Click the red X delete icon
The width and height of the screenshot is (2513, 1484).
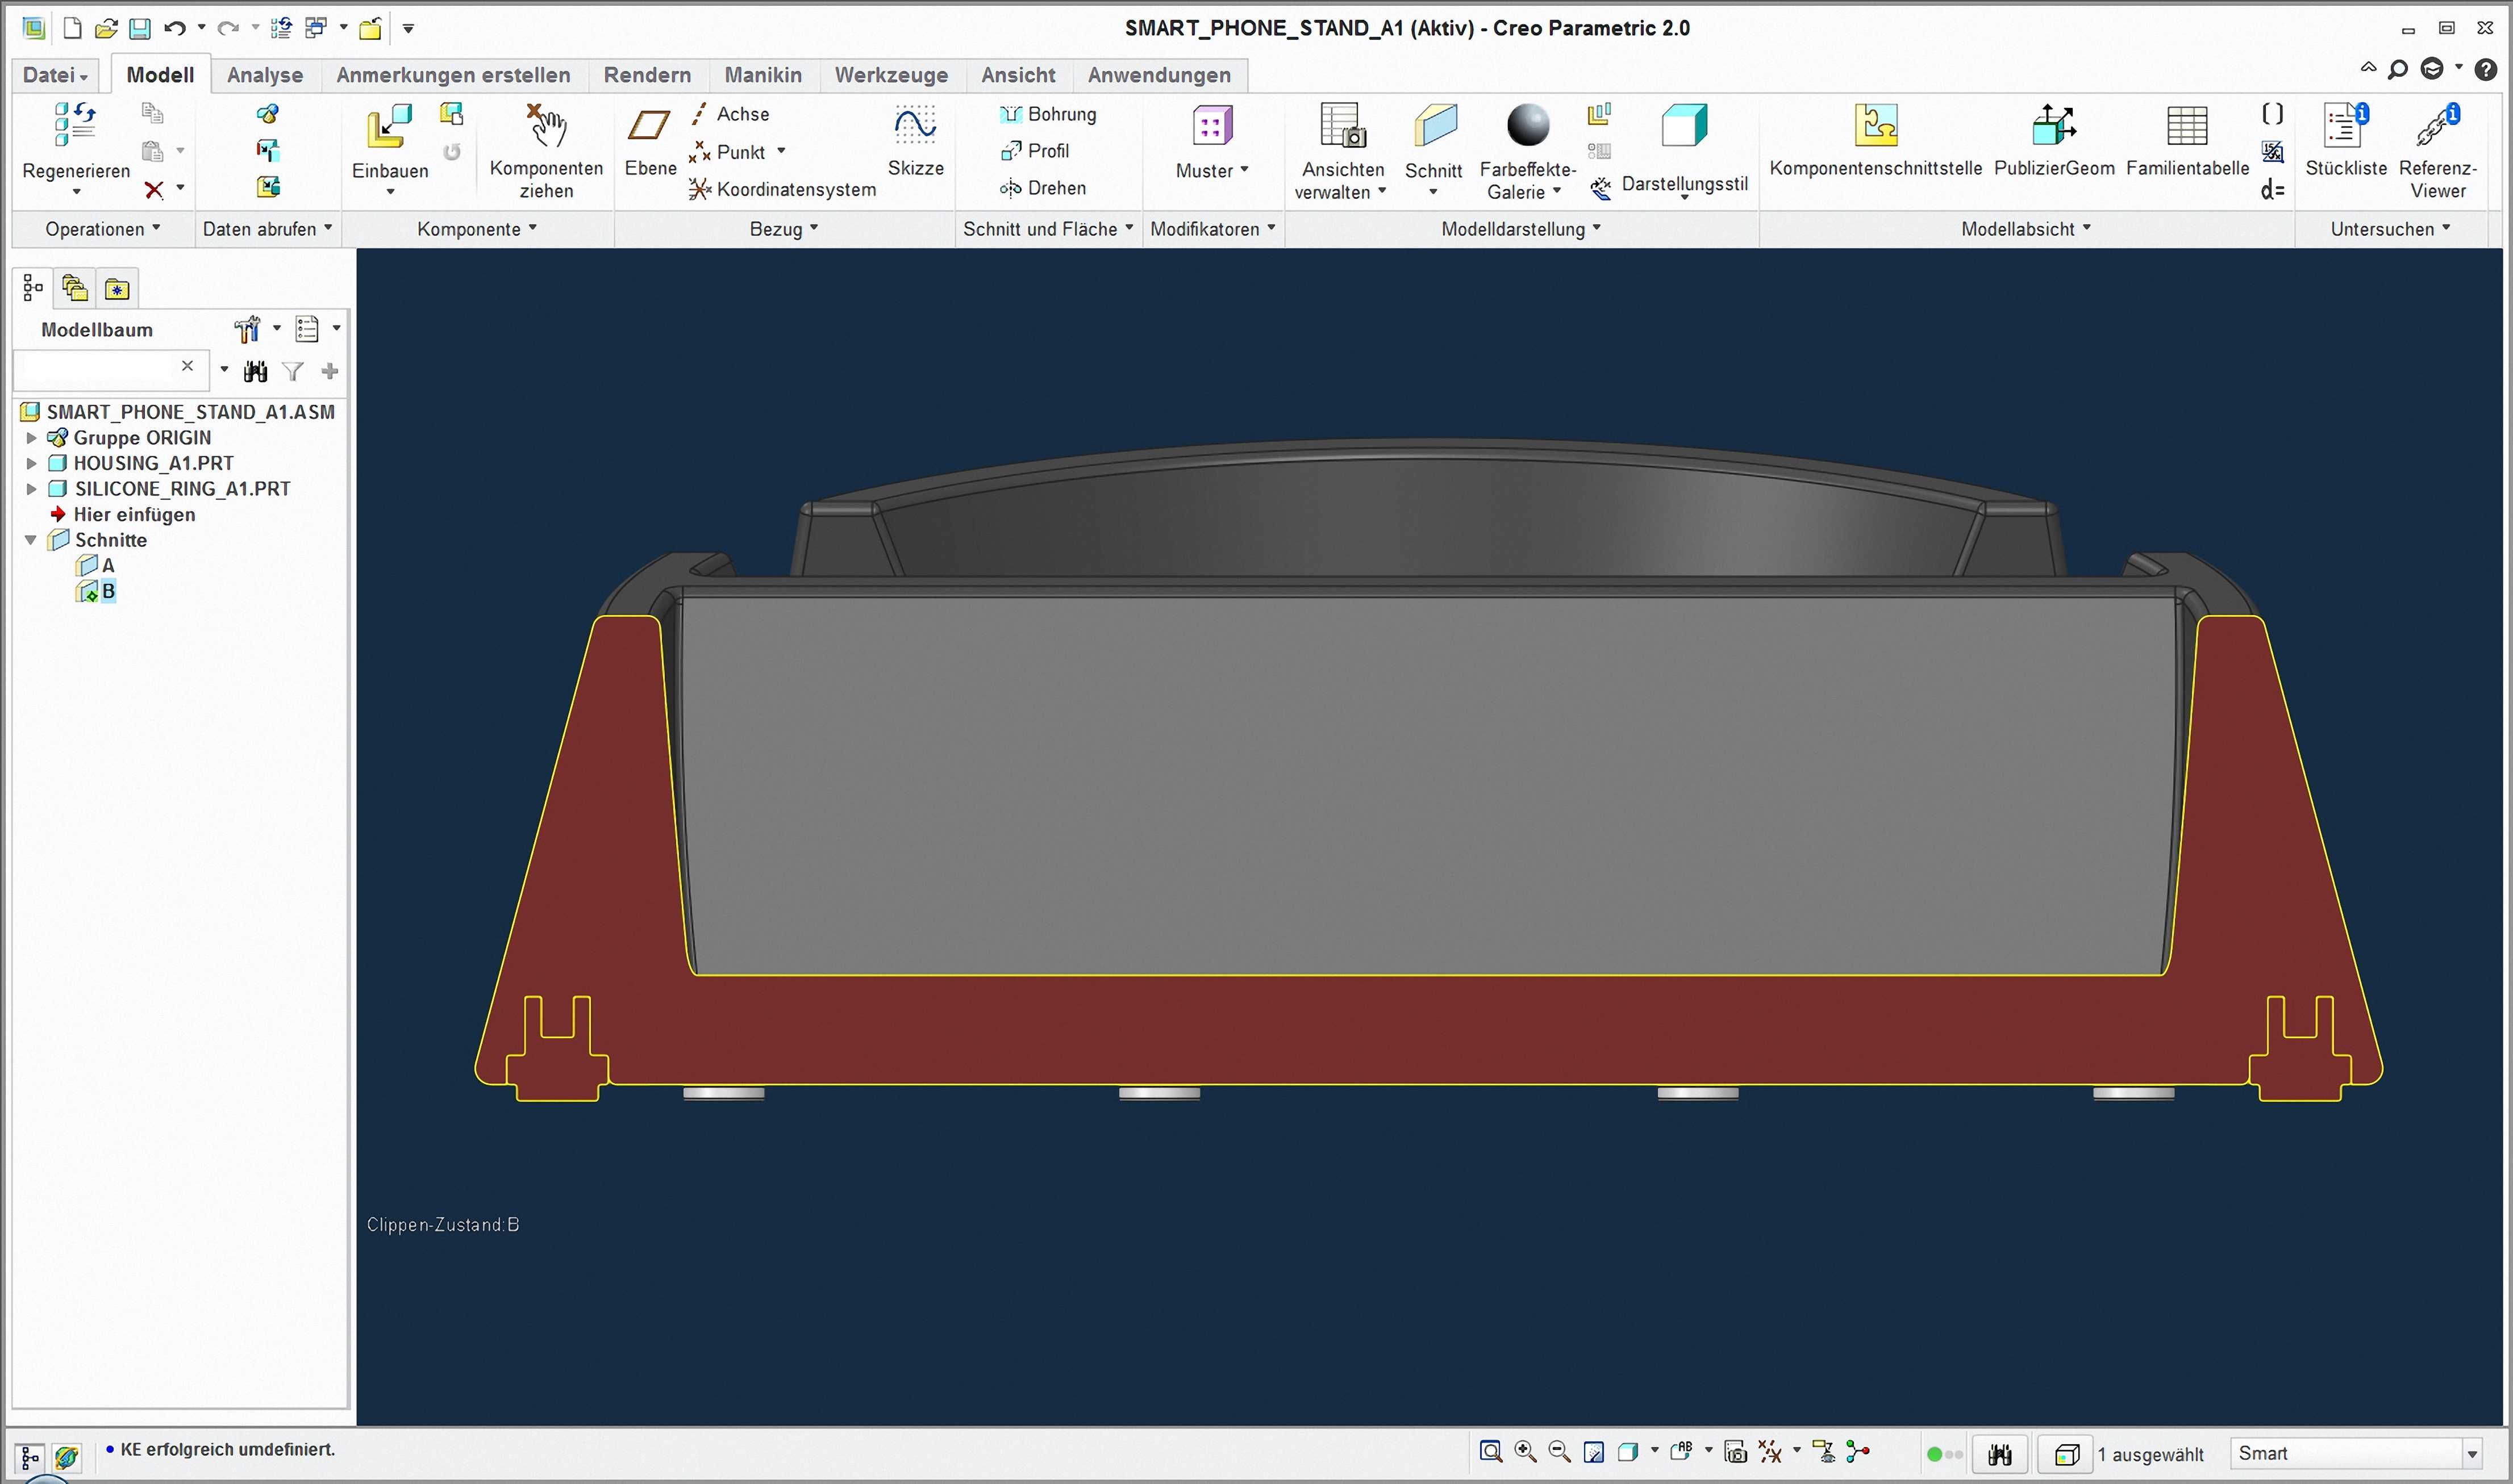pos(153,189)
